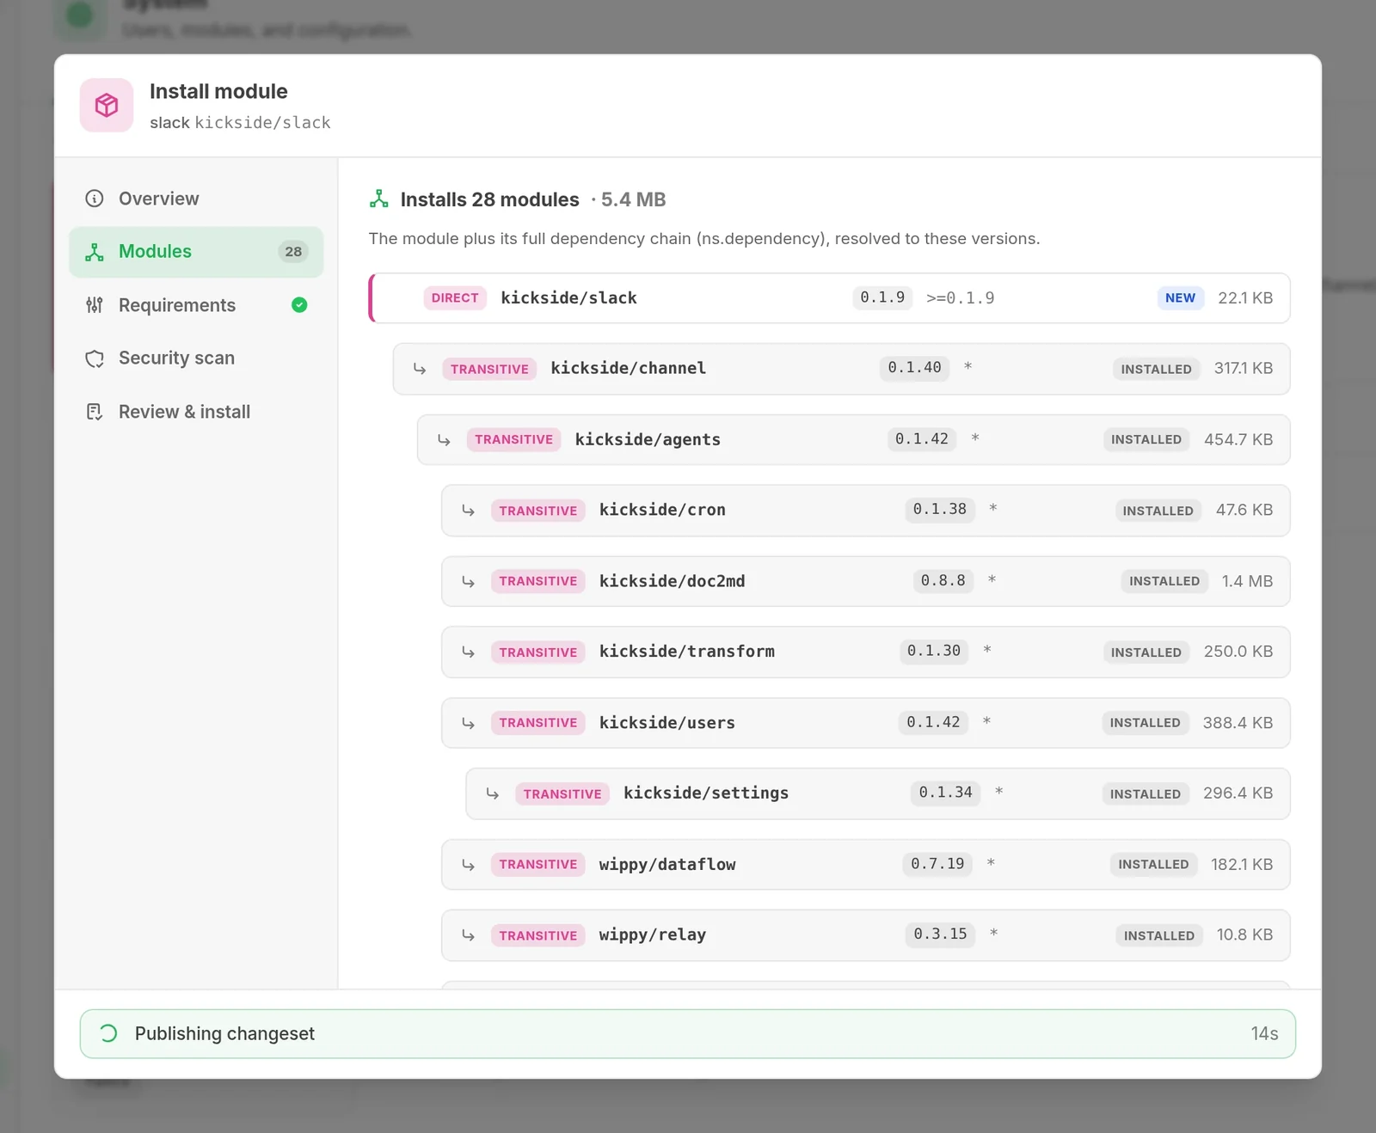
Task: Click the Overview info circle icon
Action: (95, 199)
